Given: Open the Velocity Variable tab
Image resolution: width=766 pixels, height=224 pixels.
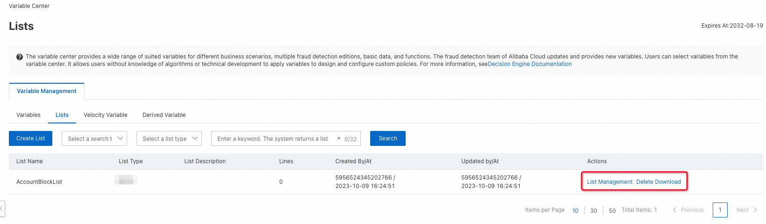Looking at the screenshot, I should pos(106,115).
